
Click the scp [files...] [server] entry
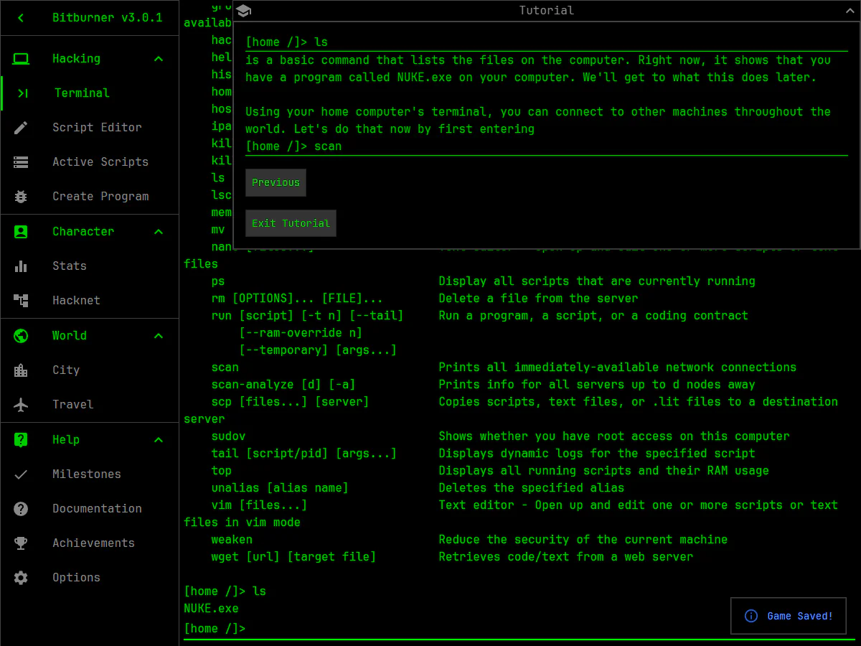point(290,402)
